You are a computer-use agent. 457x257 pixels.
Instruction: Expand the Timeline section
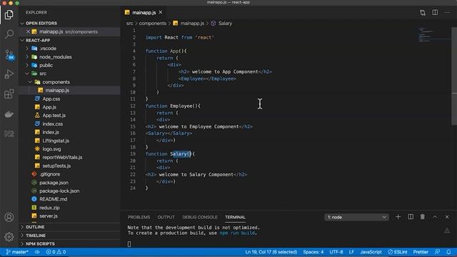(x=69, y=235)
